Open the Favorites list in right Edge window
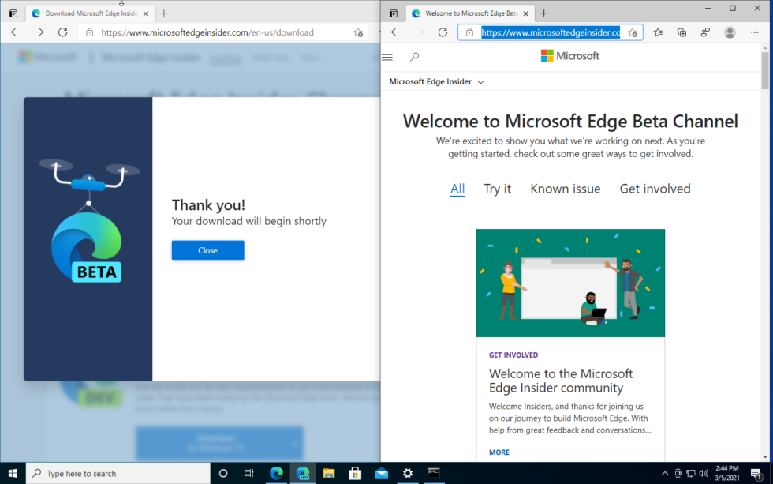 [658, 32]
